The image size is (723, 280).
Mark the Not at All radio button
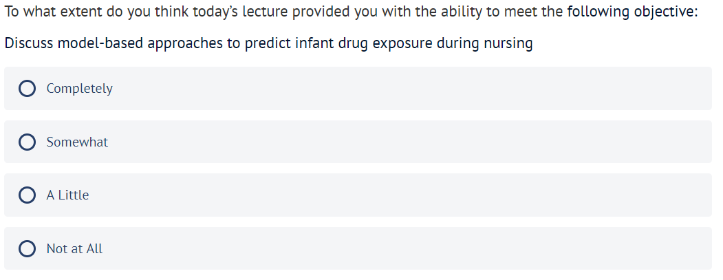pos(28,248)
